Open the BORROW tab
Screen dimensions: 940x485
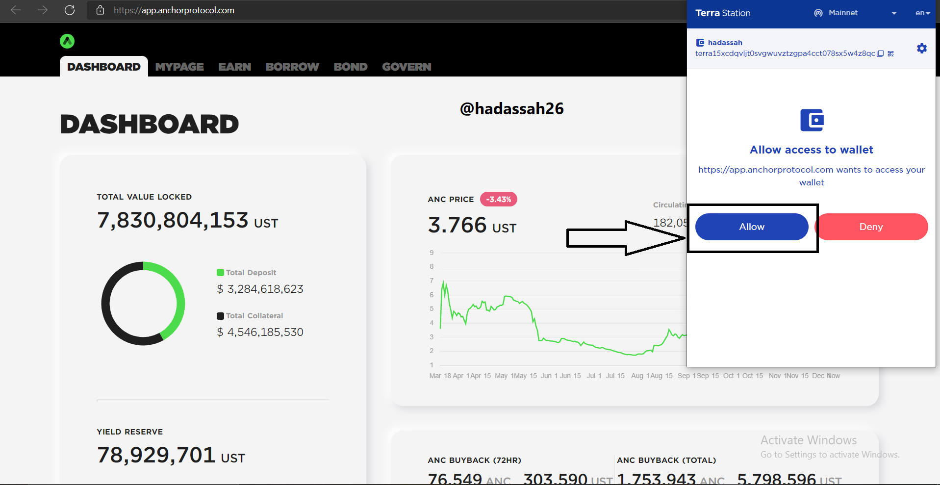pos(292,67)
